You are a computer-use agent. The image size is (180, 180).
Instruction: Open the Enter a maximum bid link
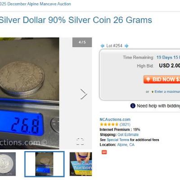pos(167,92)
